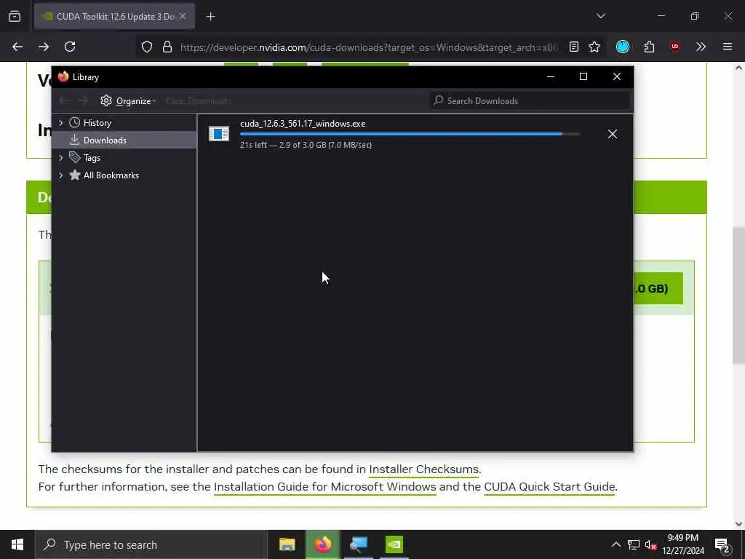Open the Windows Start menu

click(x=17, y=544)
